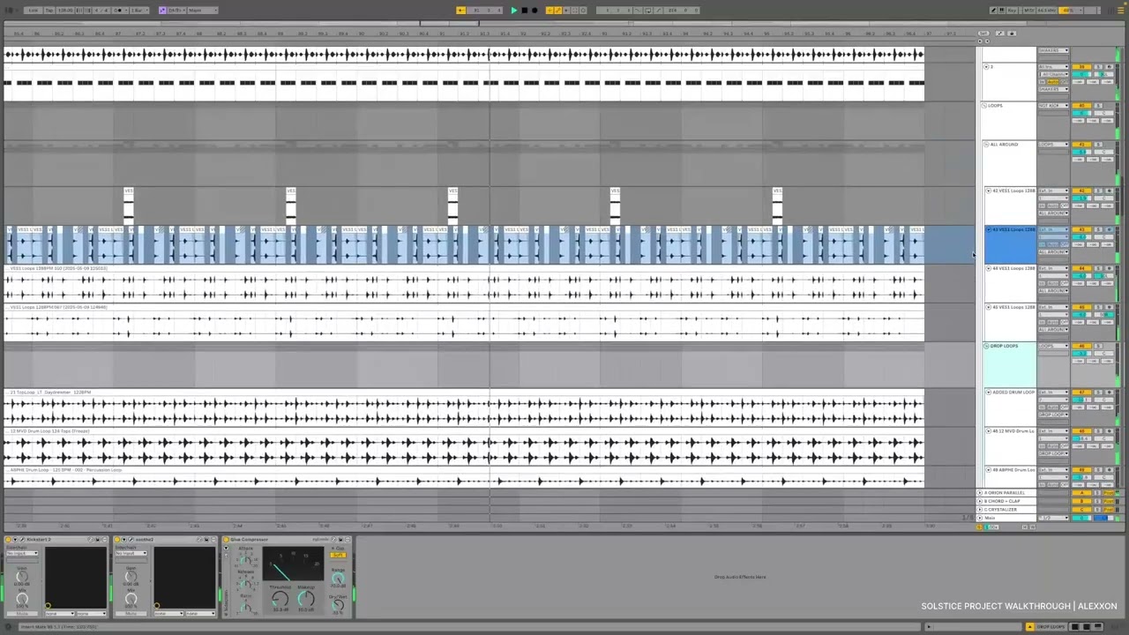
Task: Collapse the LOOPS group track
Action: pyautogui.click(x=984, y=106)
